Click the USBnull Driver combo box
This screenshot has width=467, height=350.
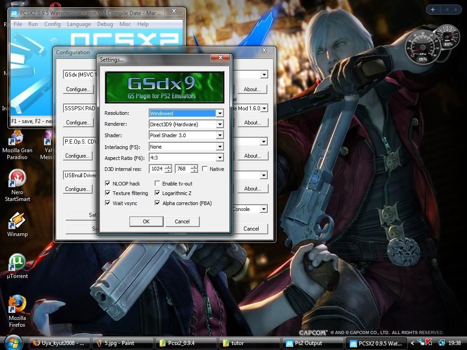coord(80,175)
